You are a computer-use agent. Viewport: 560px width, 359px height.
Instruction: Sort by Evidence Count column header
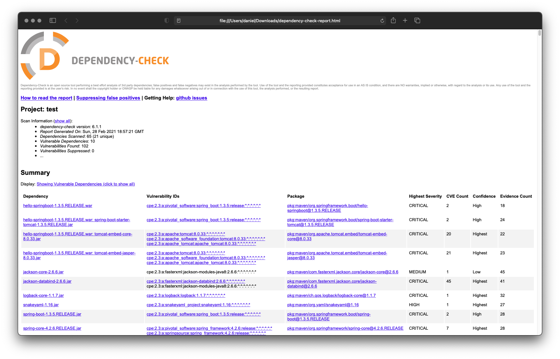tap(516, 196)
